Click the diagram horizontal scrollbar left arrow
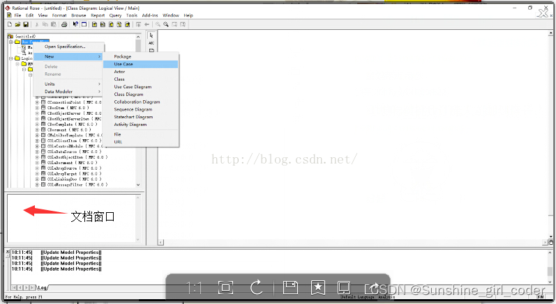Screen dimensions: 556x304 tap(160, 243)
